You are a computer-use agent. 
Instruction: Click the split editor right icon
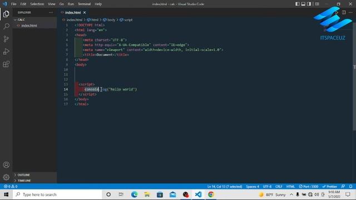click(x=344, y=12)
